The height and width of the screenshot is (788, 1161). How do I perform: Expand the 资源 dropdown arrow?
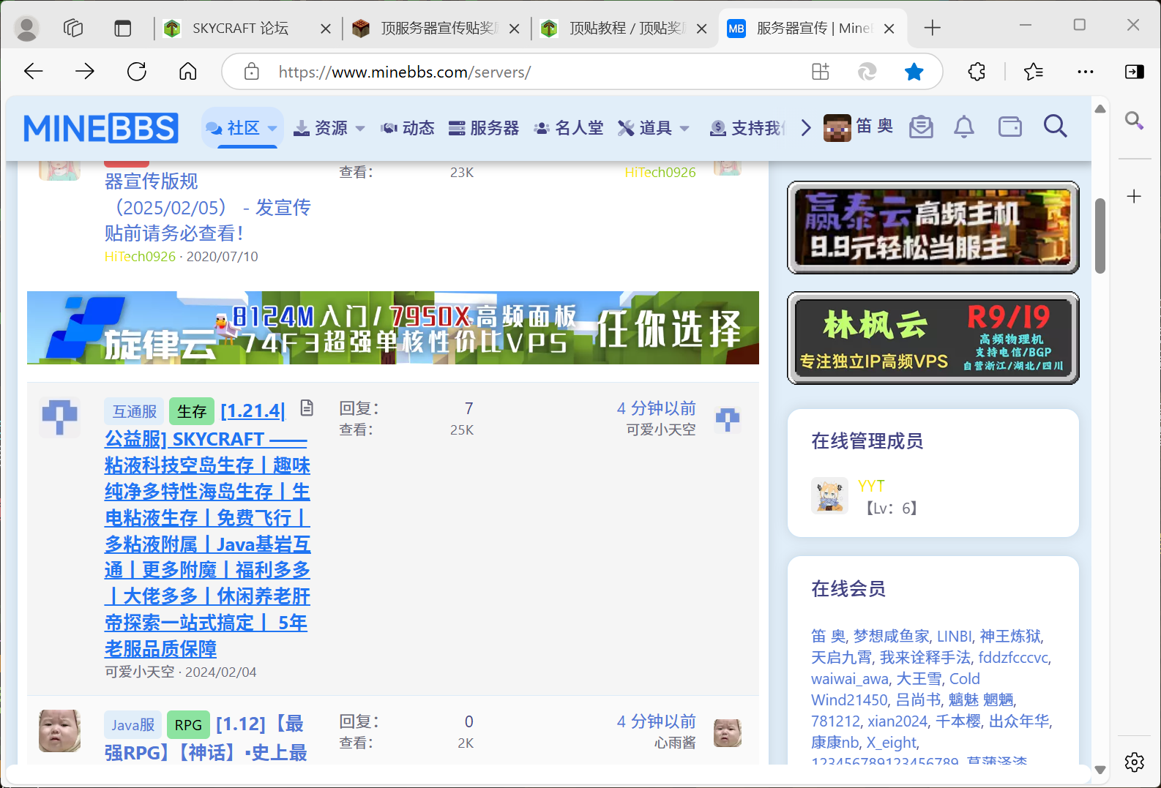pyautogui.click(x=359, y=129)
